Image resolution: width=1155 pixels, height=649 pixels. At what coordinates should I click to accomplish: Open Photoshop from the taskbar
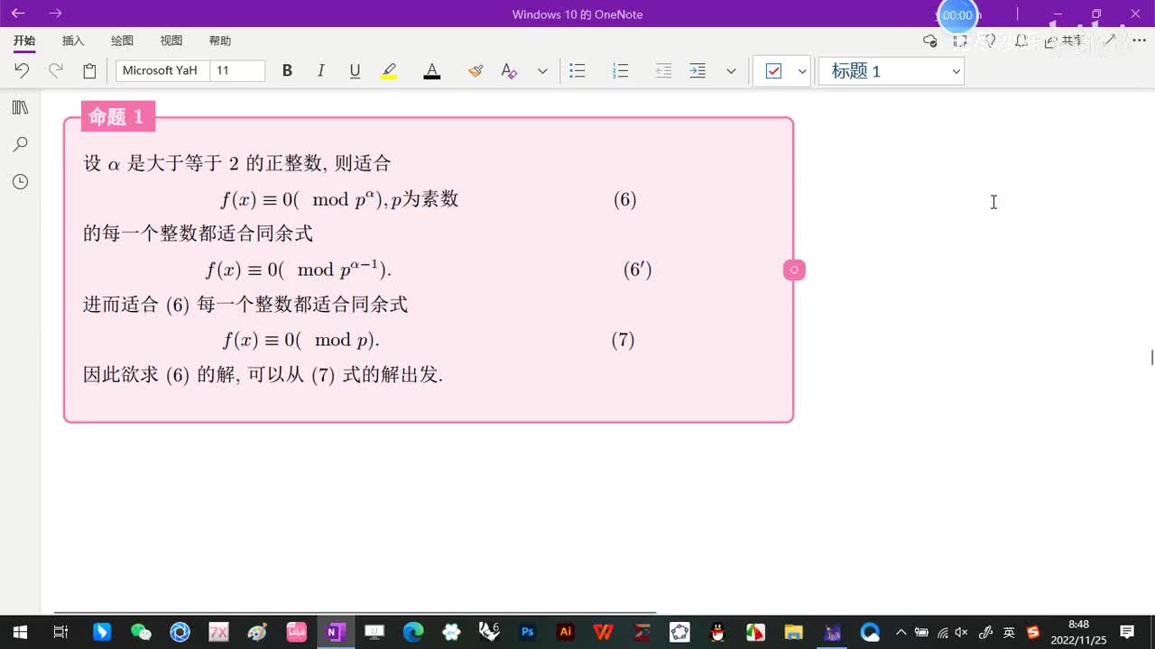click(x=528, y=632)
